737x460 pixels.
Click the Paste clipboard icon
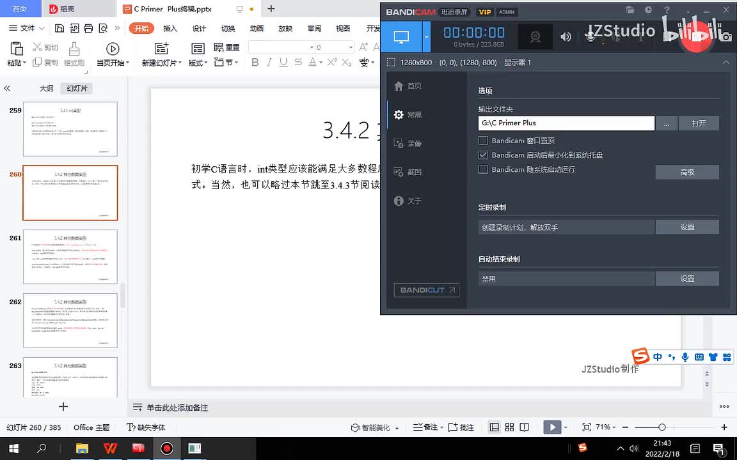(16, 49)
